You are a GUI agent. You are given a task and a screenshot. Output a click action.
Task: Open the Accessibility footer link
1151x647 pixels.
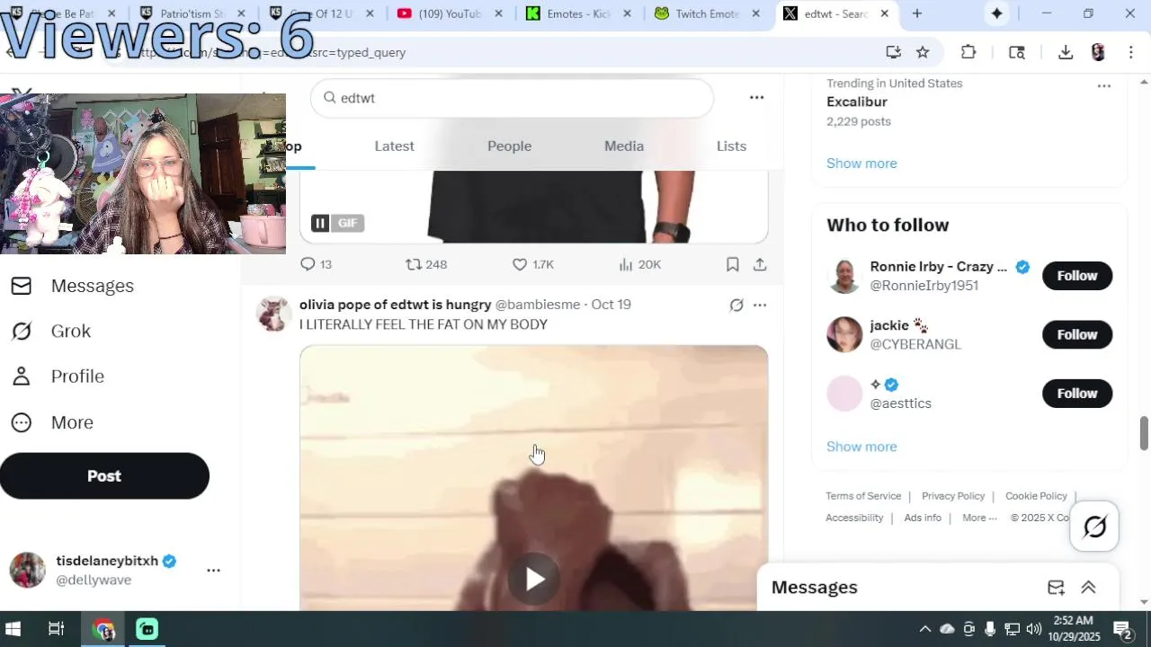pyautogui.click(x=854, y=518)
